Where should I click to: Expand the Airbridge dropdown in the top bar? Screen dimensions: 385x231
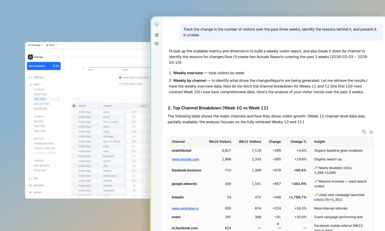coord(42,45)
